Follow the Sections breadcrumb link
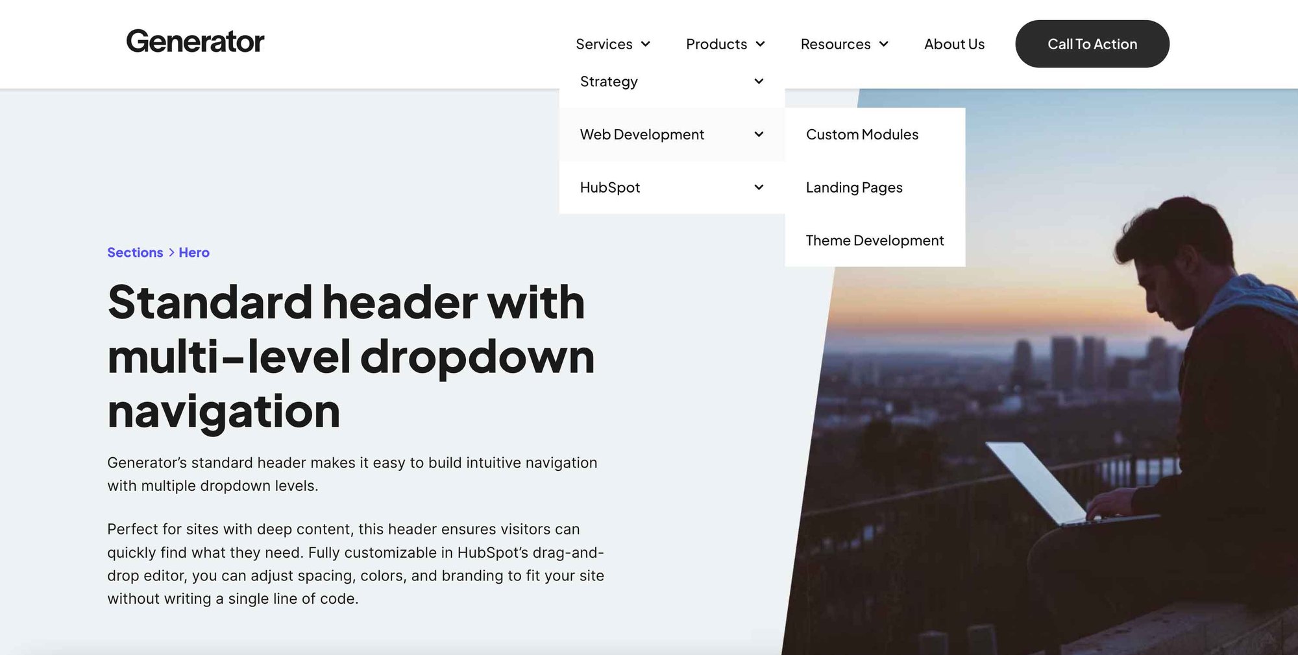Viewport: 1298px width, 655px height. coord(135,252)
